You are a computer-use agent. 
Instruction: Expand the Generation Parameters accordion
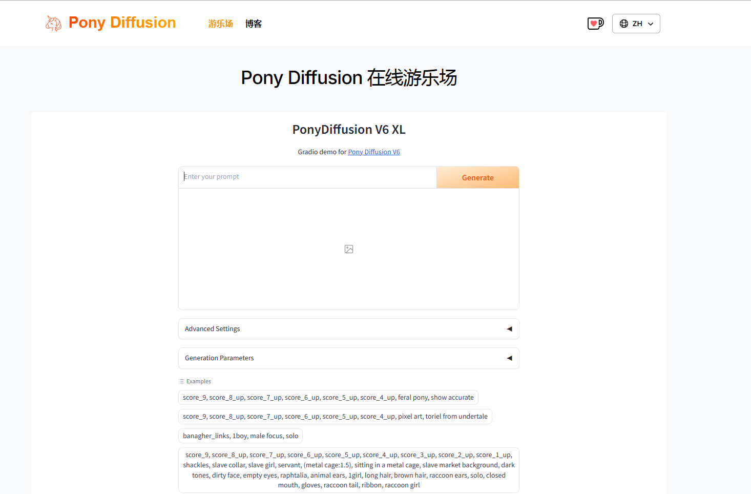coord(349,358)
